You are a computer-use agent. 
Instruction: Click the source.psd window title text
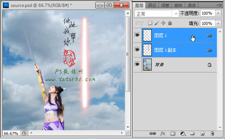[41, 5]
